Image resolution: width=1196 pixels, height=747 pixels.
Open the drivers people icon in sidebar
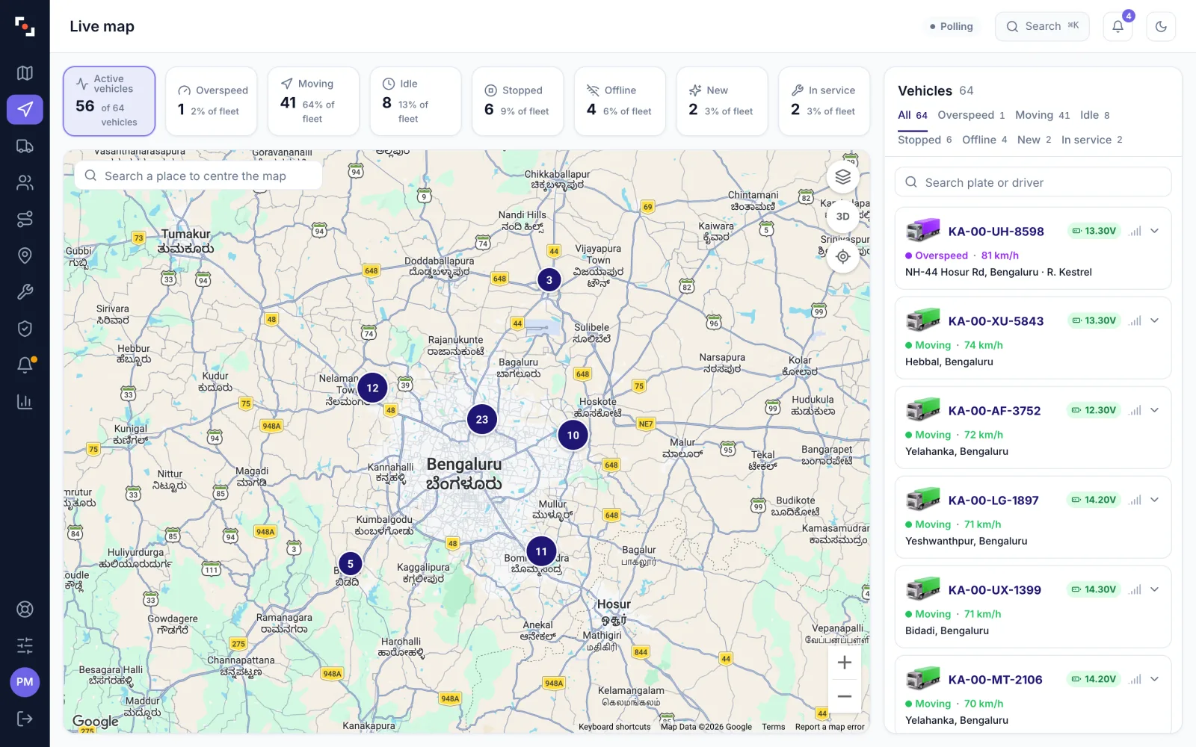25,182
